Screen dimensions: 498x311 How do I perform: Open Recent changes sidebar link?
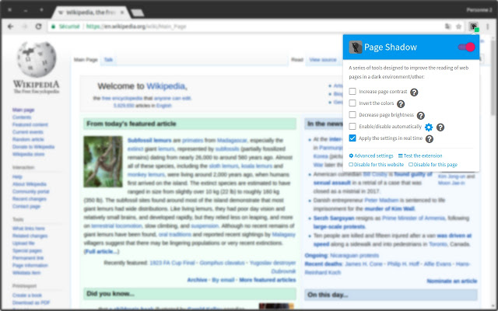click(30, 199)
